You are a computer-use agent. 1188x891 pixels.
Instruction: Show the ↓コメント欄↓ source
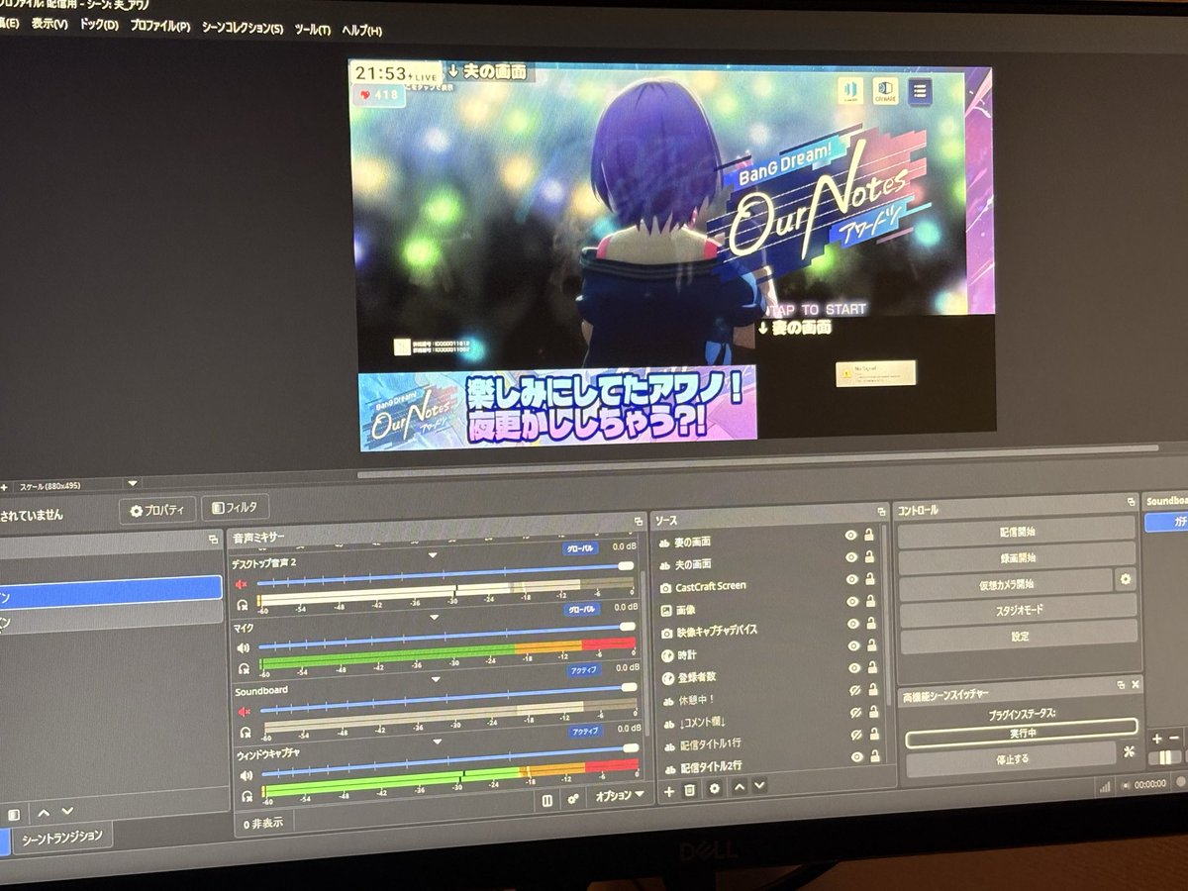tap(855, 712)
